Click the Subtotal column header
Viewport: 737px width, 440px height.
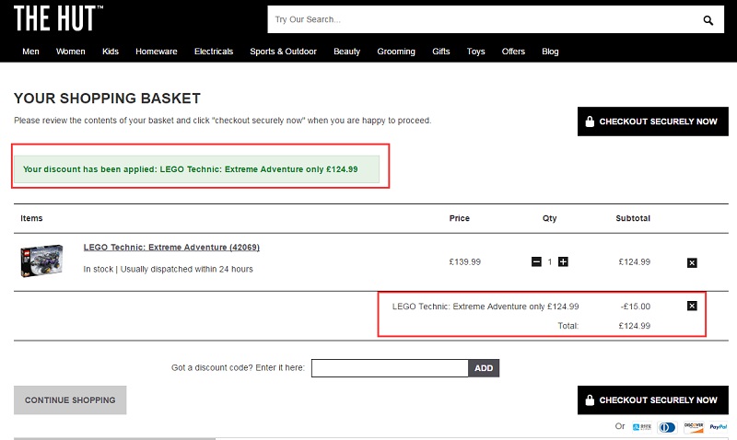pos(633,218)
